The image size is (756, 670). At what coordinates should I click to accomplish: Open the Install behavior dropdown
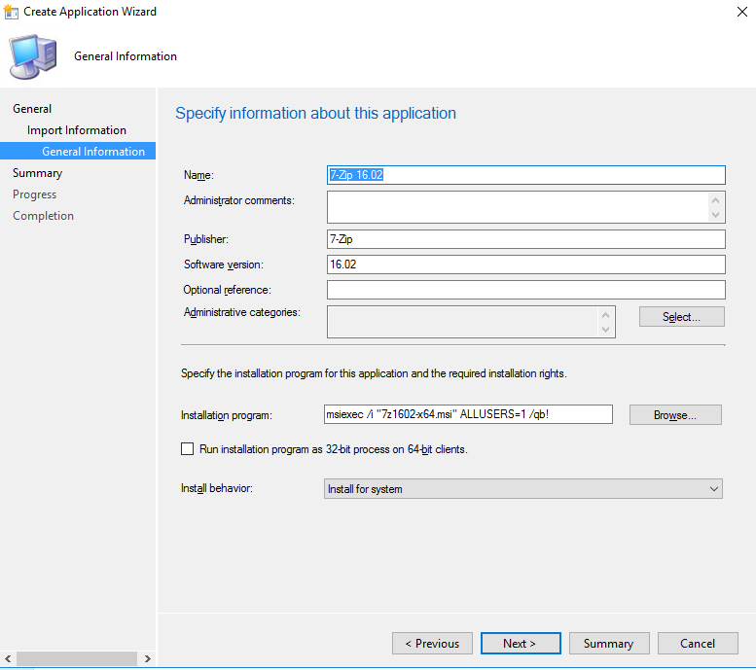coord(523,489)
